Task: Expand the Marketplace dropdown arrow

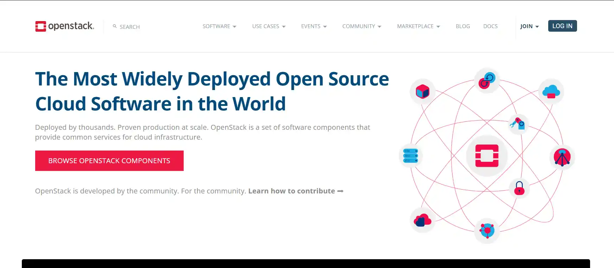Action: pos(438,27)
